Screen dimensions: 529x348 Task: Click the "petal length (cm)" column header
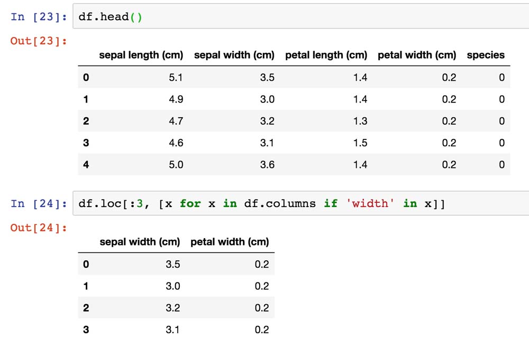pyautogui.click(x=326, y=55)
